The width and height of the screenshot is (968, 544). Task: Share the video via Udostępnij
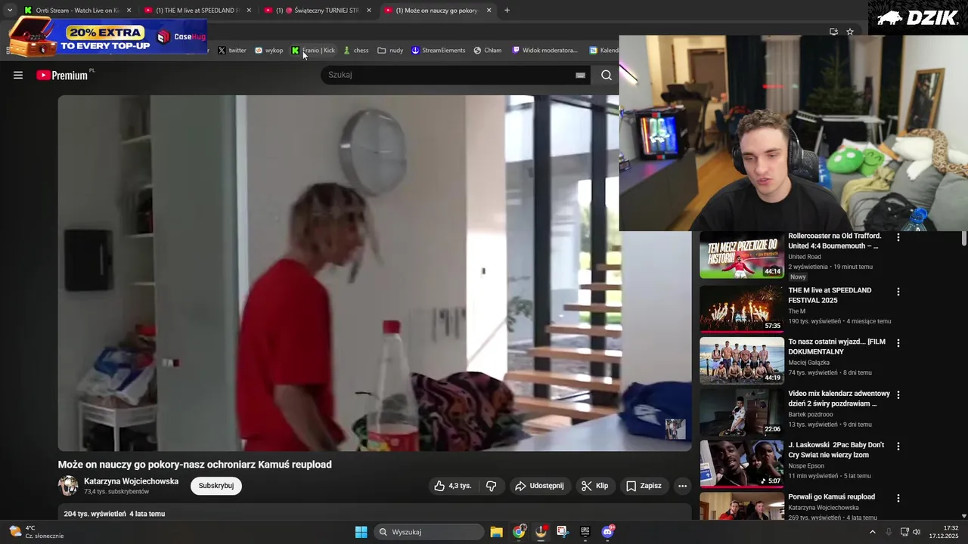[540, 486]
